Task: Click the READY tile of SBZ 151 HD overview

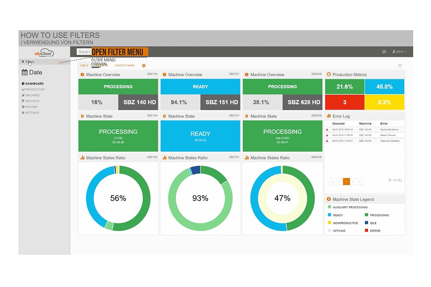Action: 201,87
